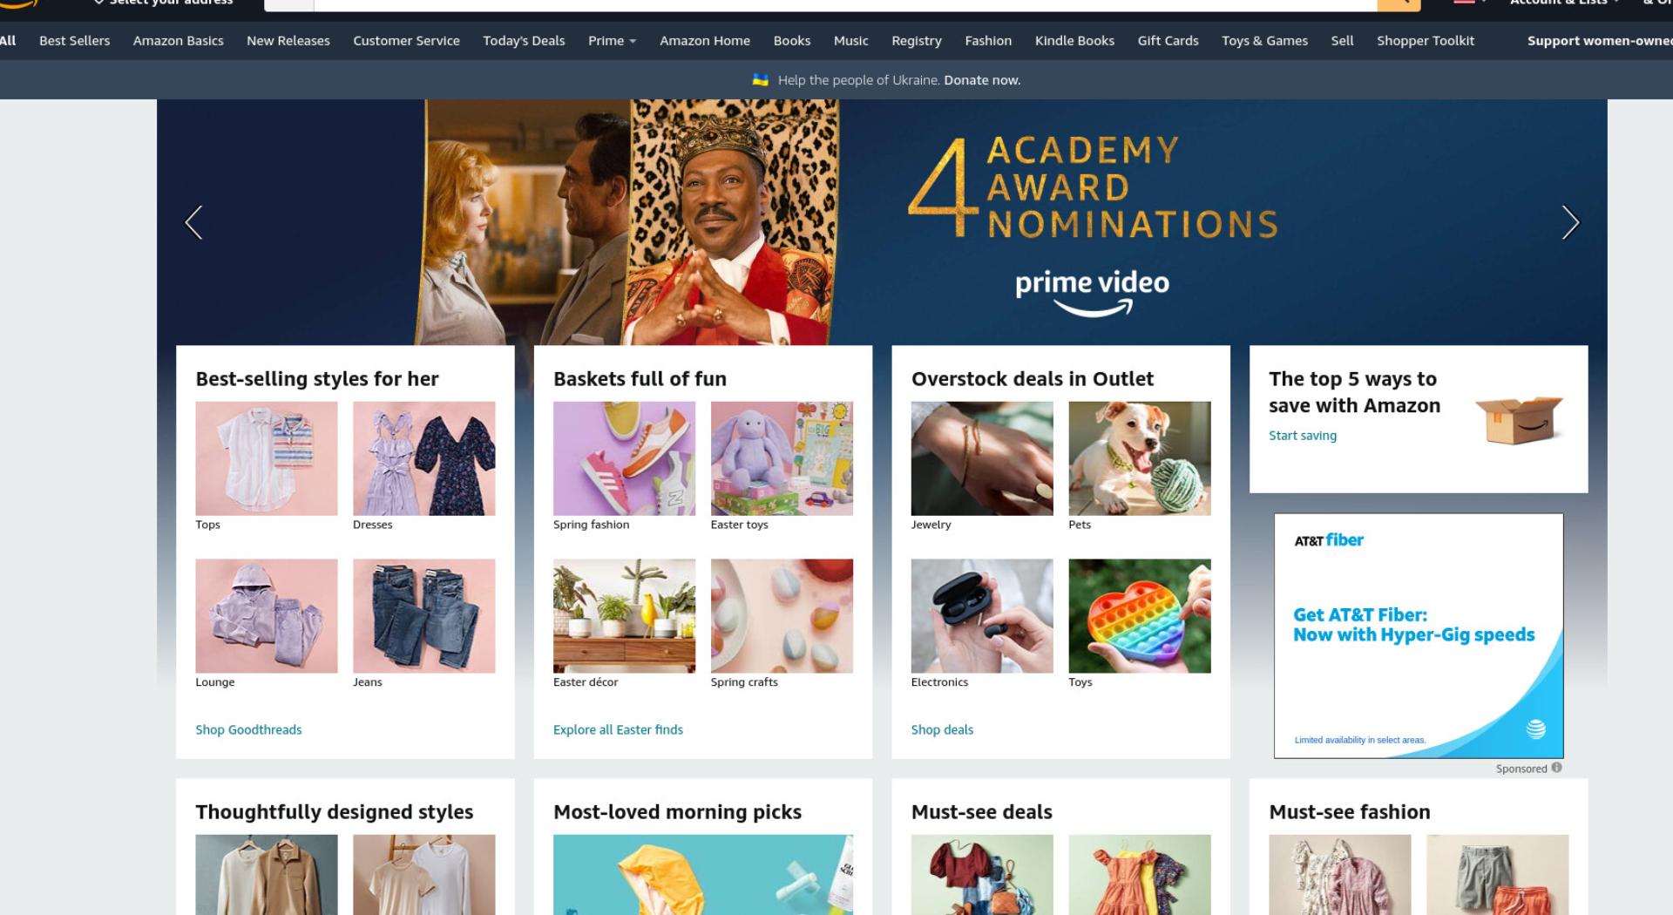Click the Start saving link
1673x915 pixels.
click(x=1303, y=436)
